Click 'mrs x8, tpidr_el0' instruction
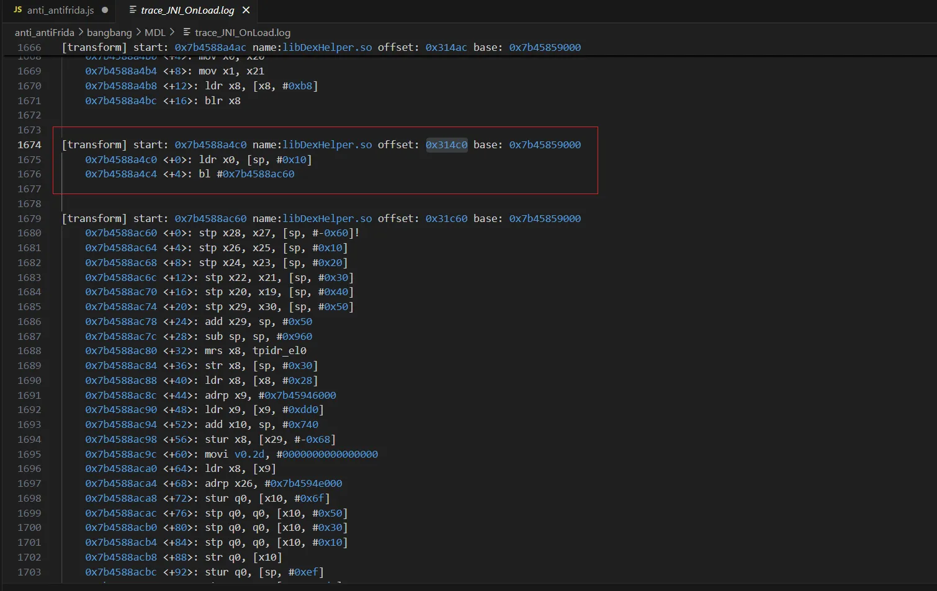This screenshot has width=937, height=591. (x=256, y=351)
